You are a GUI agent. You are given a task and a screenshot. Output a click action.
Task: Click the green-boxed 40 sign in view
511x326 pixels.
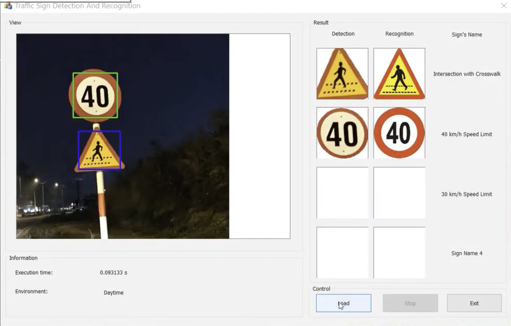point(95,95)
